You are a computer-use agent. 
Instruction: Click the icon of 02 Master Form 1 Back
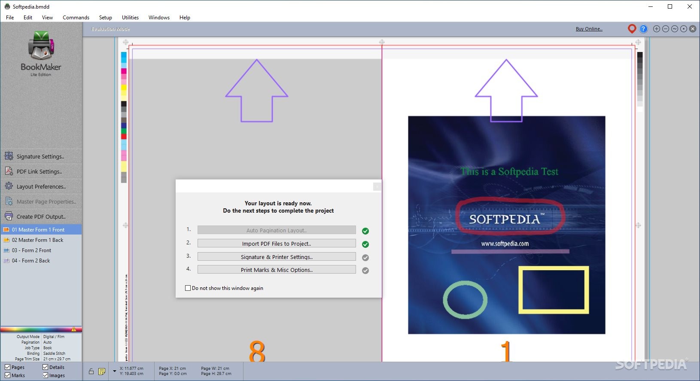[6, 240]
